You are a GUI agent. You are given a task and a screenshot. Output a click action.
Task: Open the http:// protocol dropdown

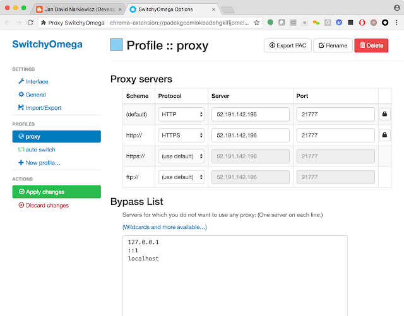click(182, 136)
